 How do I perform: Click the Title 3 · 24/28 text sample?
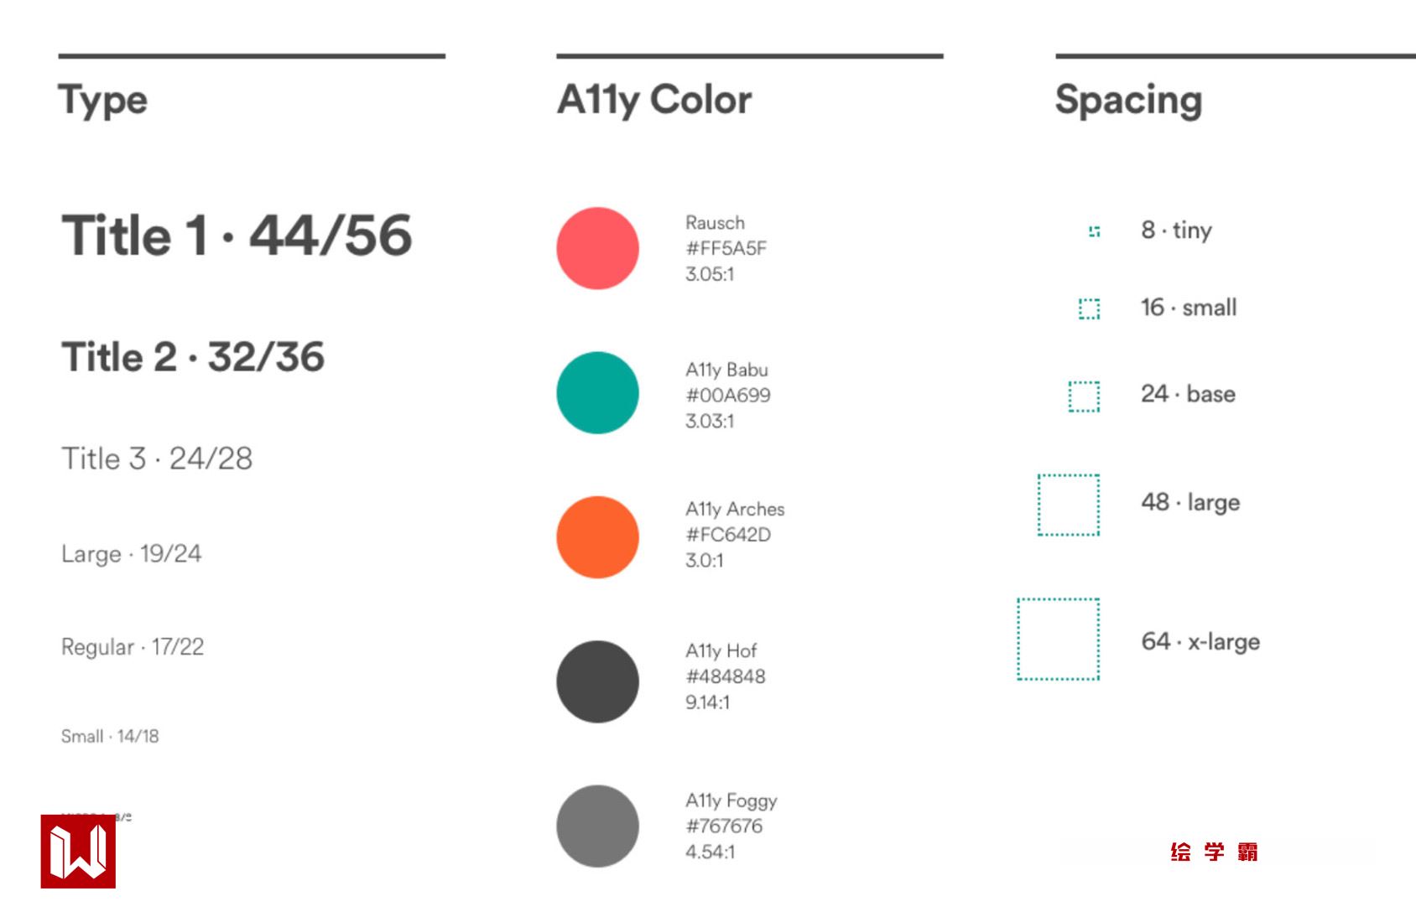coord(157,458)
